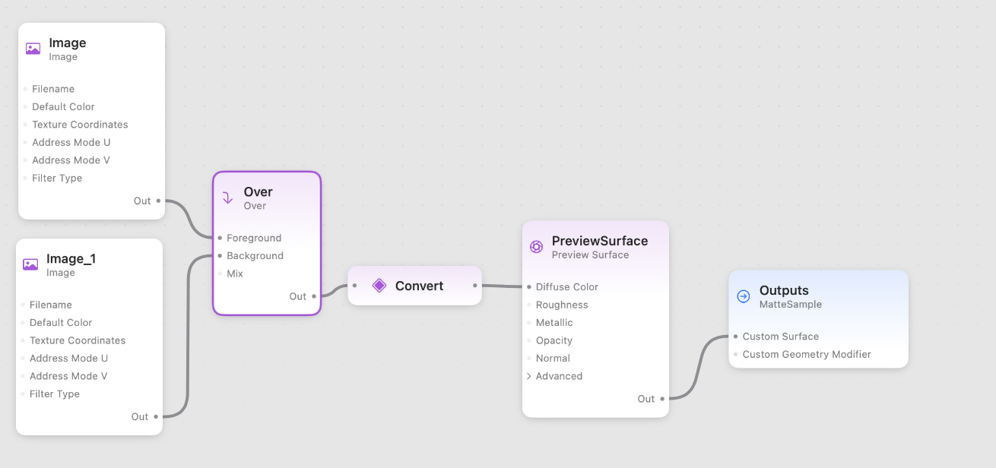Click Preview Surface subtitle text
996x468 pixels.
click(x=591, y=255)
